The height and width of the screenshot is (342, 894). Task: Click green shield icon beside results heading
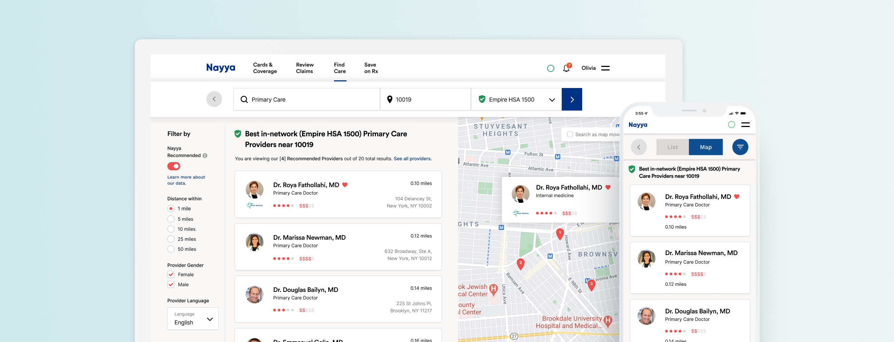238,134
